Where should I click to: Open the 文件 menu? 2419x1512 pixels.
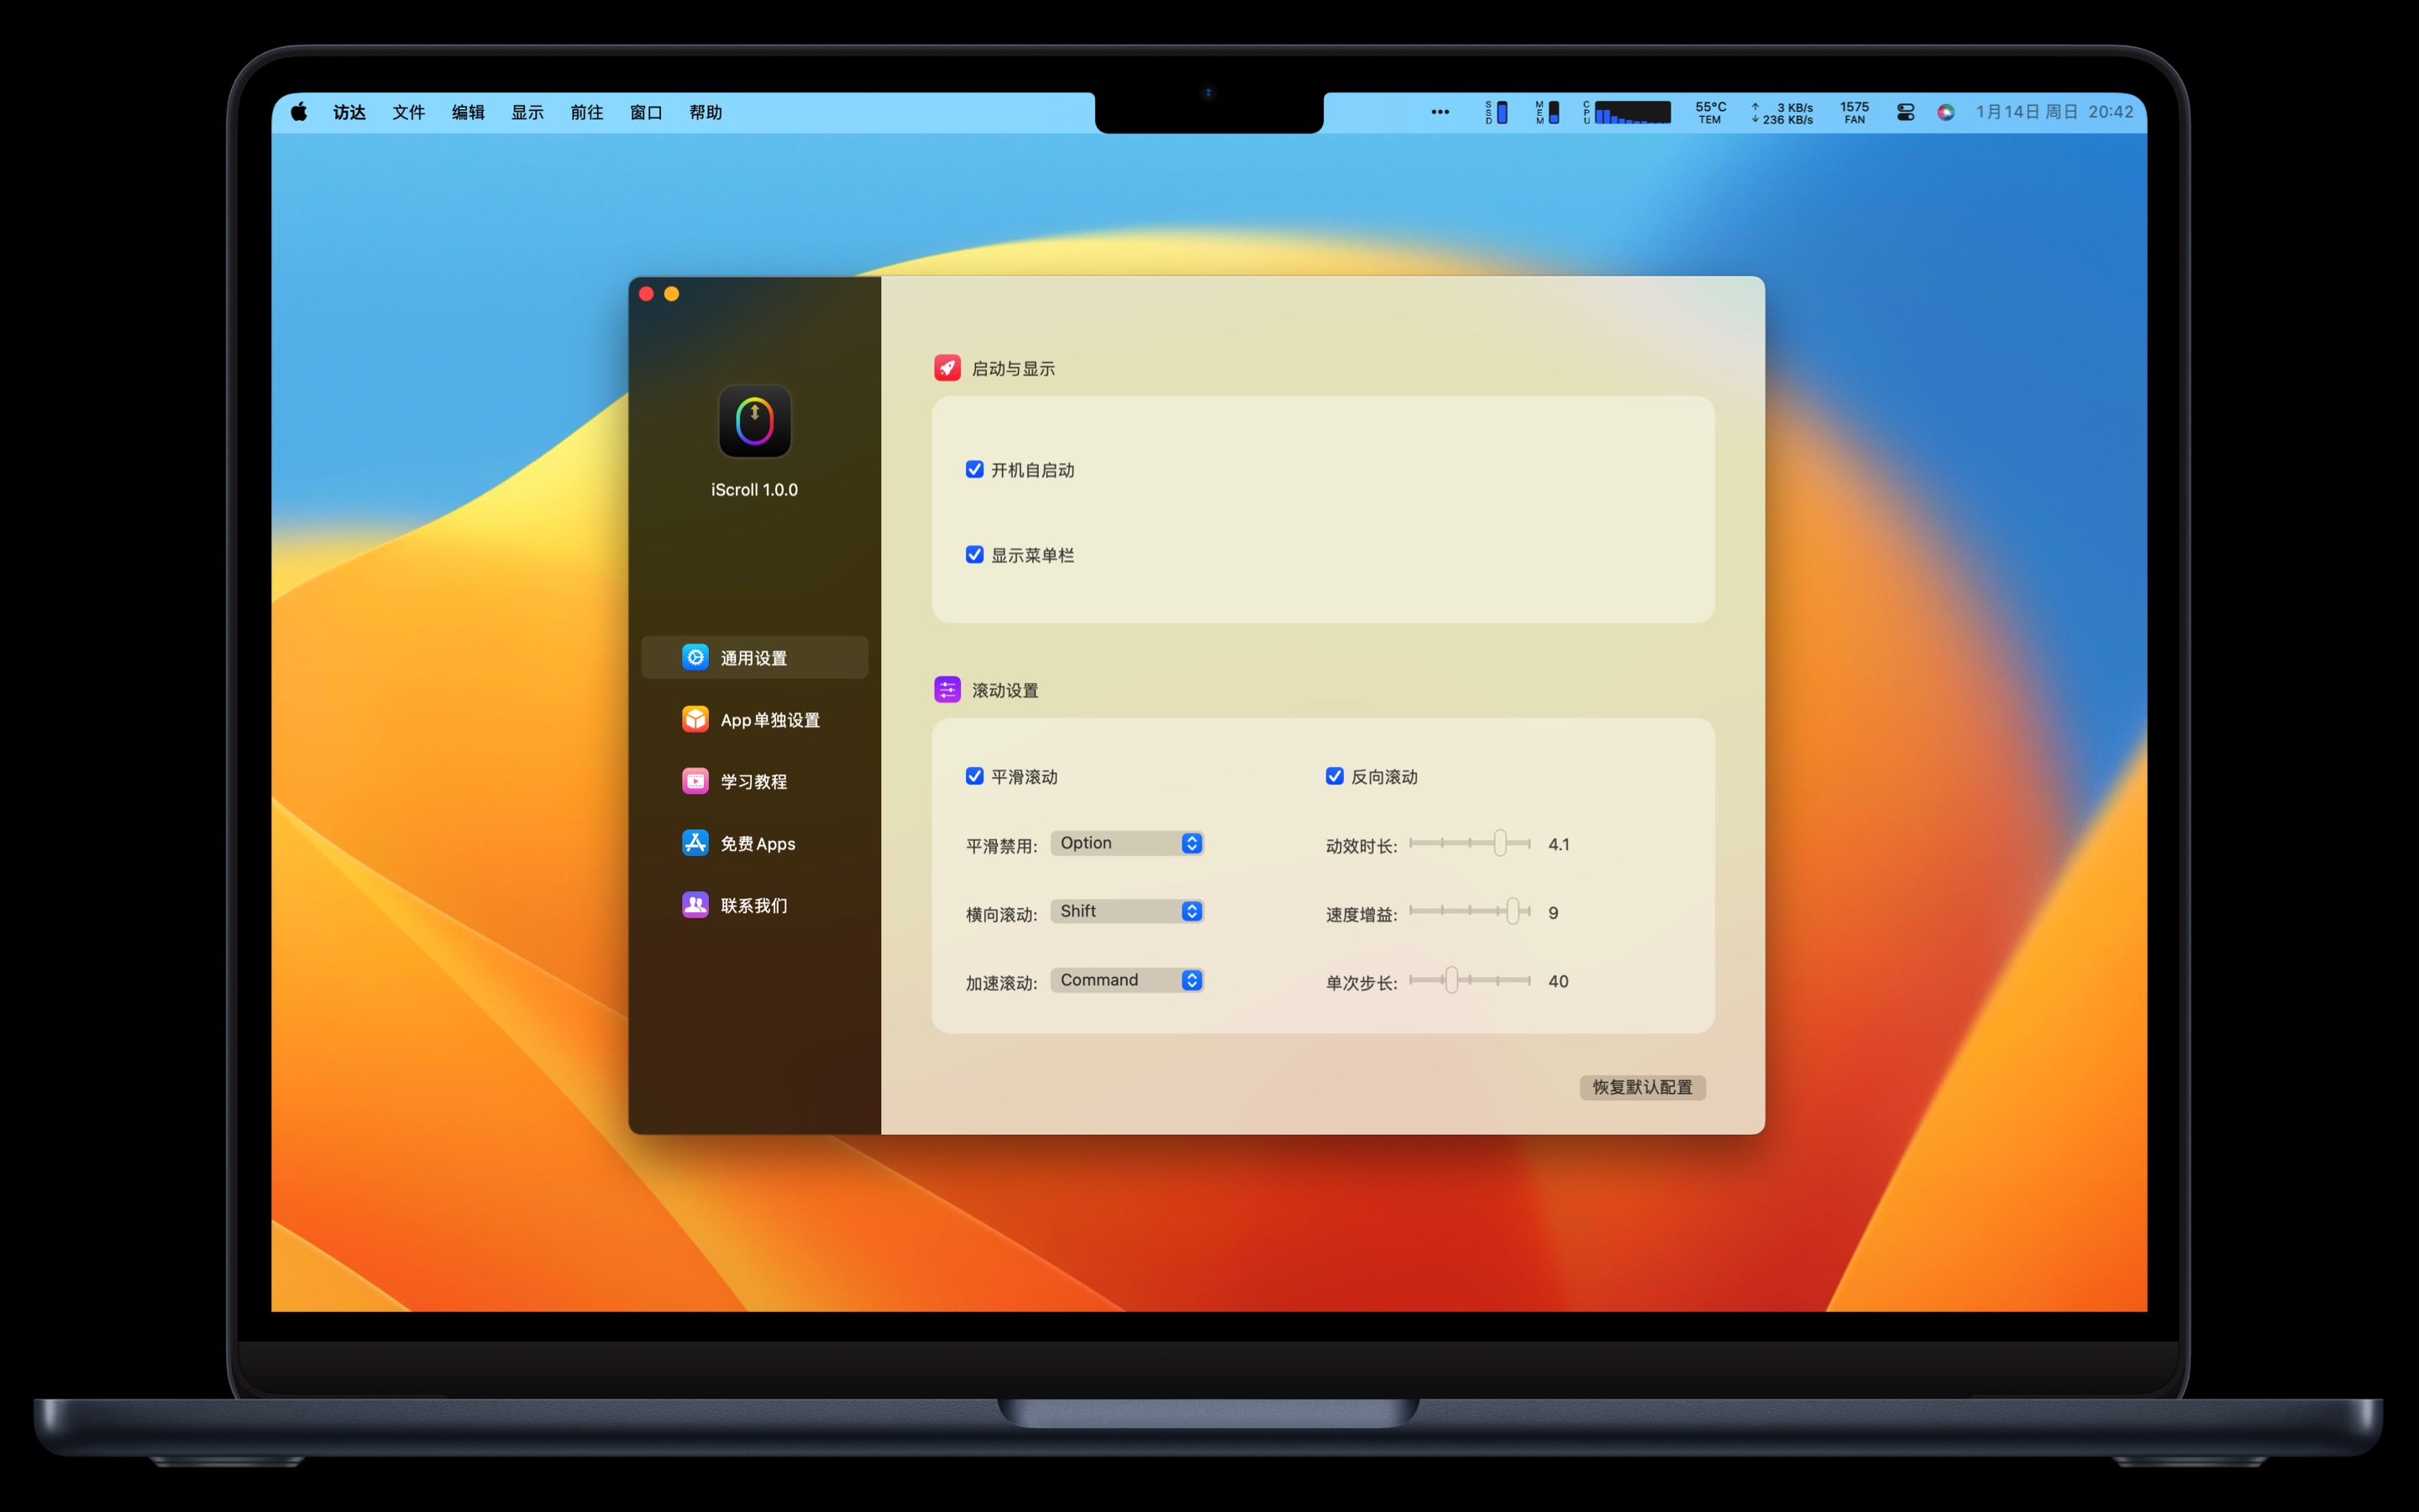[x=408, y=112]
